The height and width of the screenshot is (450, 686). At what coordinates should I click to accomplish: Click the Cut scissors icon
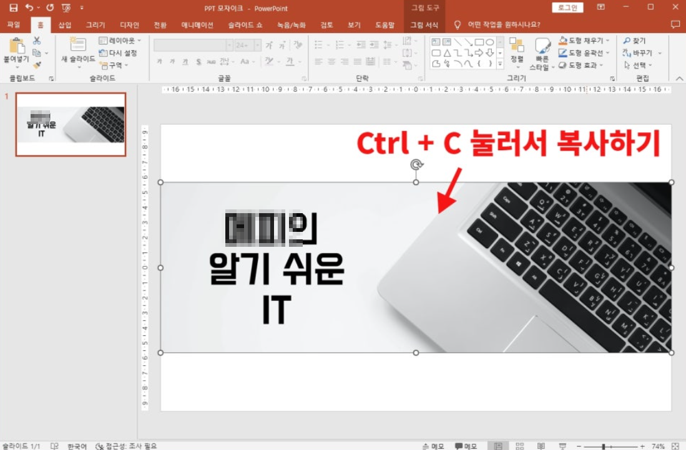(37, 41)
